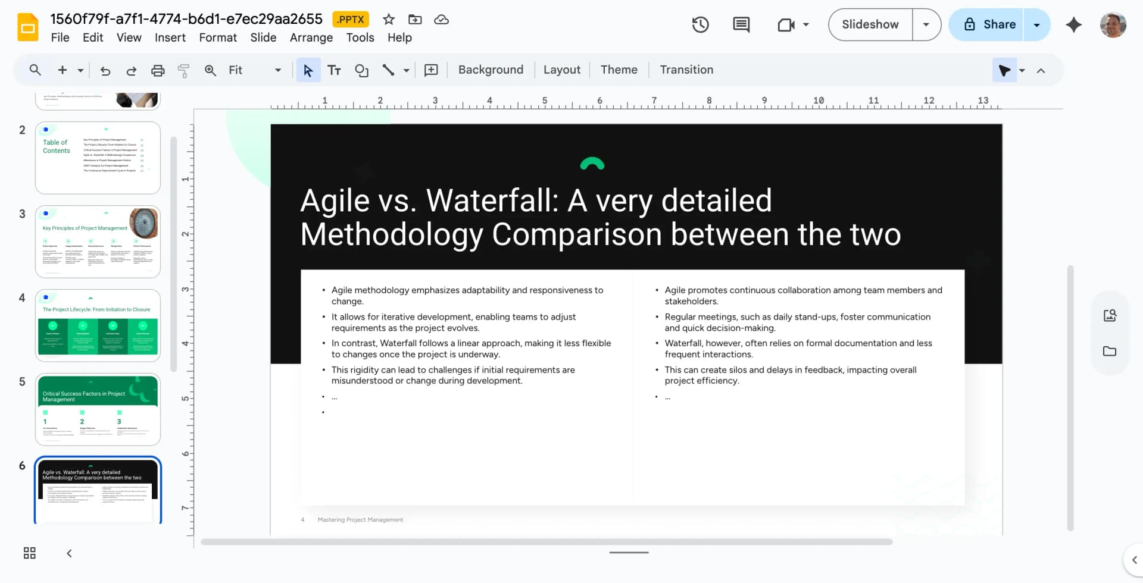Select slide 2 Table of Contents thumbnail
The height and width of the screenshot is (583, 1143).
pyautogui.click(x=98, y=158)
